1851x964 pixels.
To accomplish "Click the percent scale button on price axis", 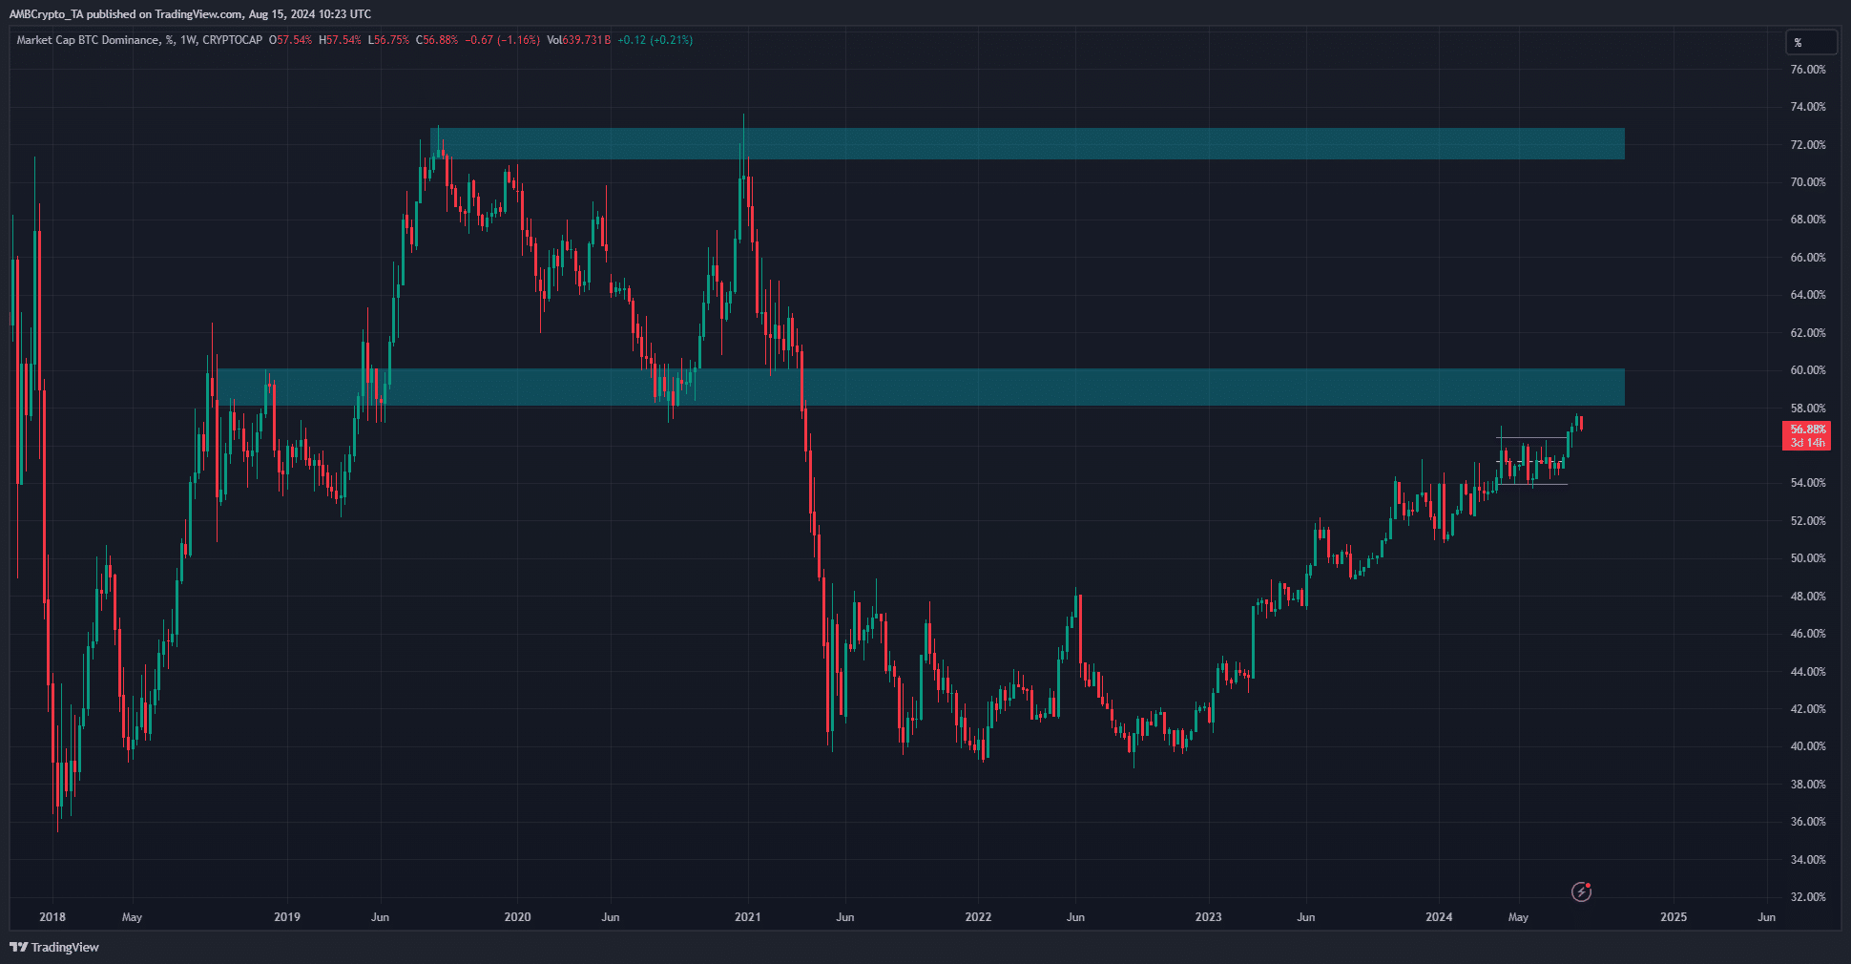I will [x=1811, y=42].
